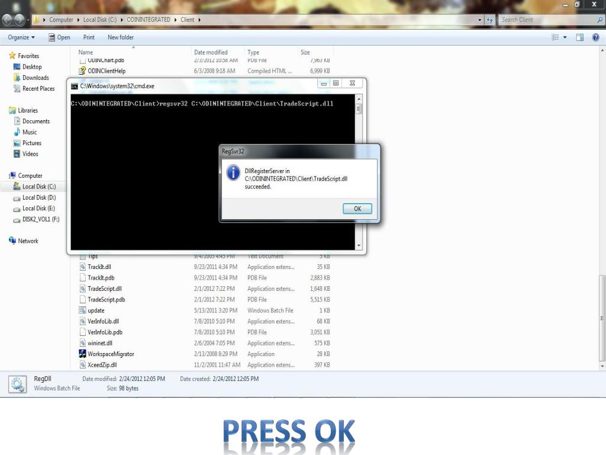Sort by Date modified column header
Screen dimensions: 606x455
click(x=211, y=52)
